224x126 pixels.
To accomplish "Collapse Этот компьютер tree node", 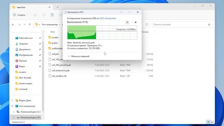I will 12,106.
